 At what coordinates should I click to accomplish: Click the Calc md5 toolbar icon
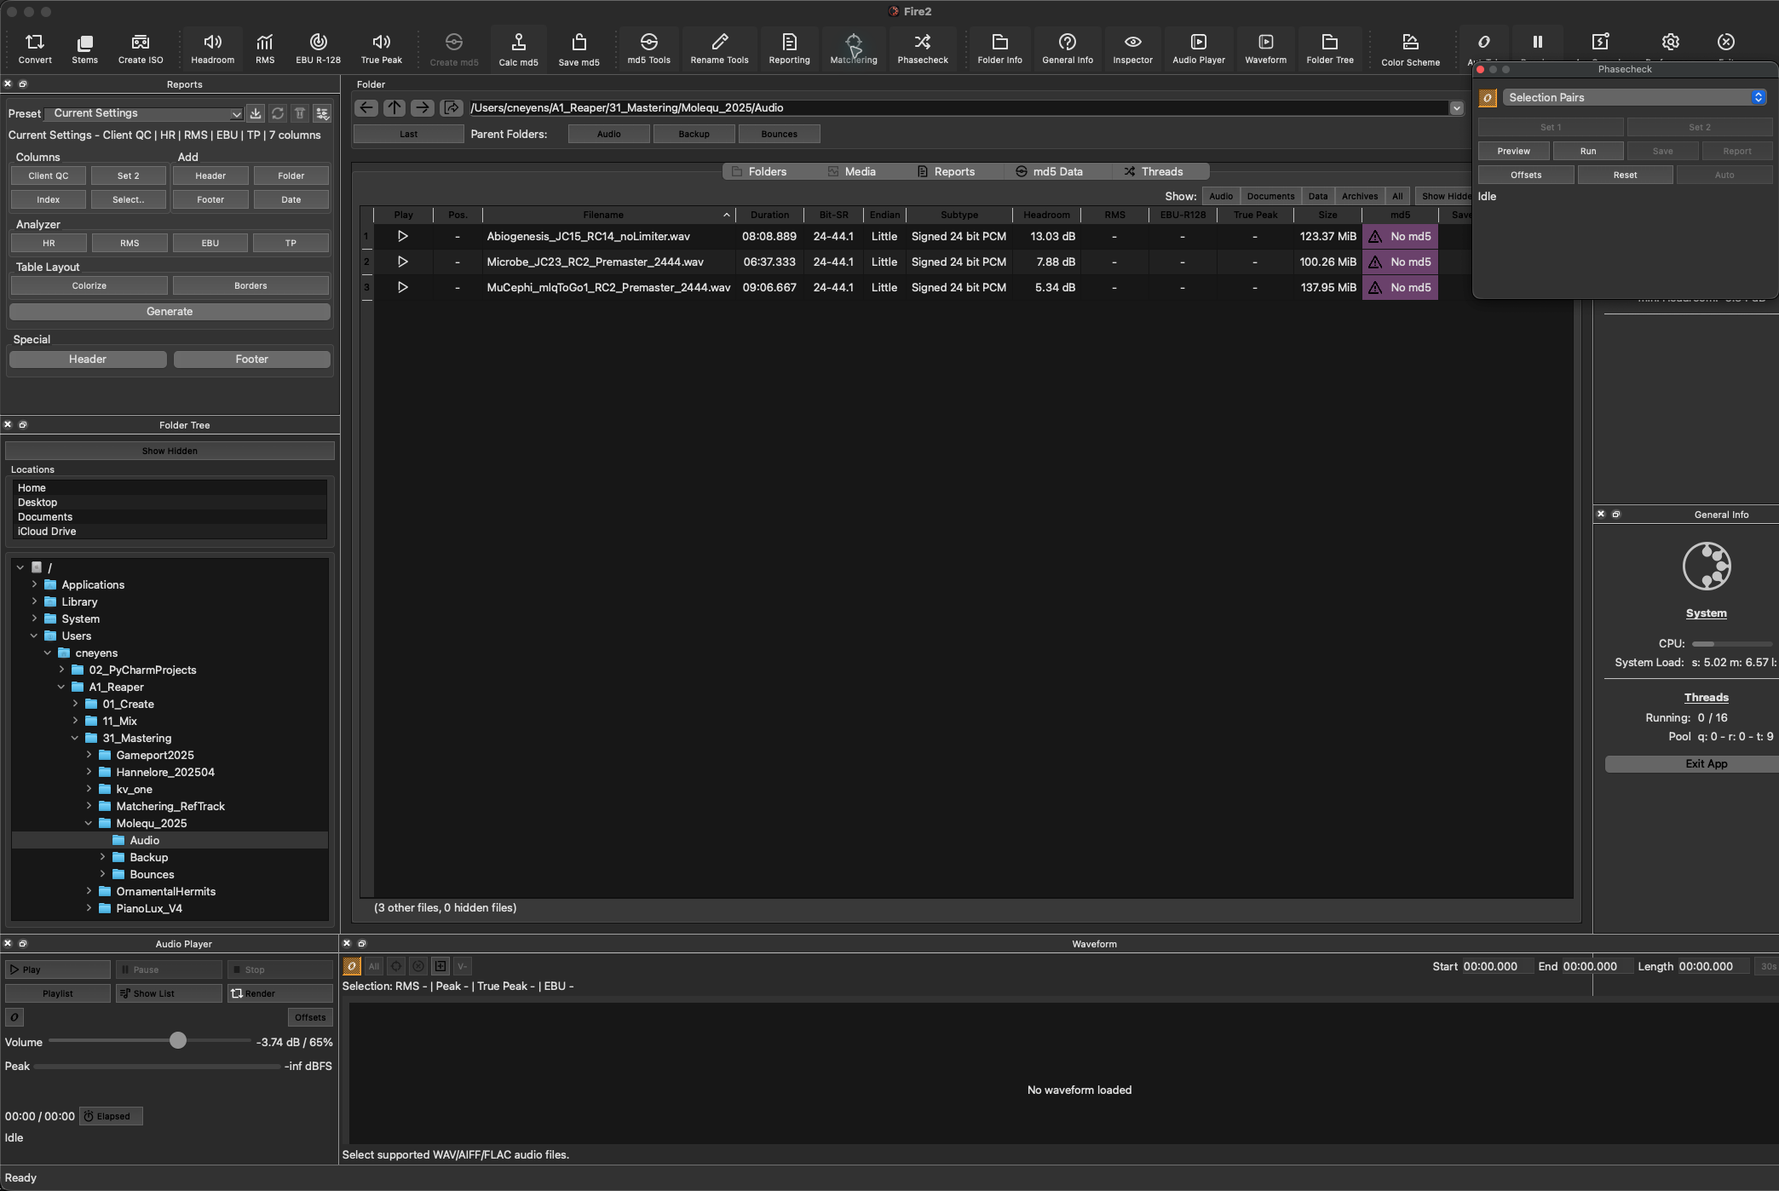[x=518, y=49]
